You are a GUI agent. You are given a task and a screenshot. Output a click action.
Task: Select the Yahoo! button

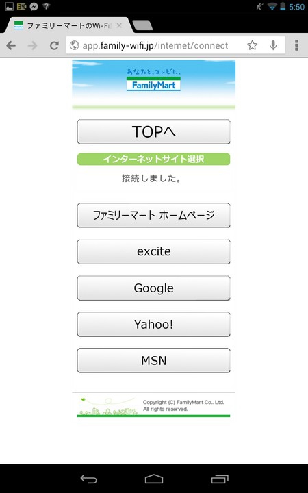tap(154, 324)
